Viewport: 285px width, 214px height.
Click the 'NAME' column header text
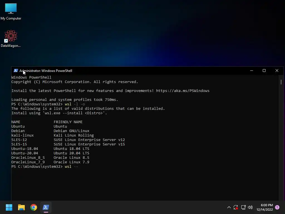pos(16,122)
